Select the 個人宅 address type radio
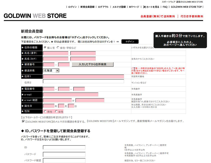Screen dimensions: 211x163 [45, 48]
